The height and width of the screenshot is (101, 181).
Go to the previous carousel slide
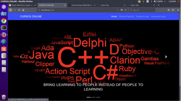click(x=21, y=57)
